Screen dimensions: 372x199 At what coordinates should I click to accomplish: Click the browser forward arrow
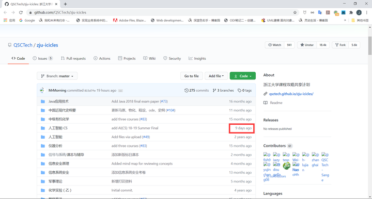[x=13, y=12]
